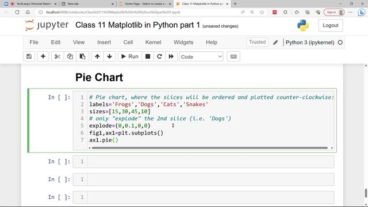Open the Cell menu
368x207 pixels.
[128, 42]
